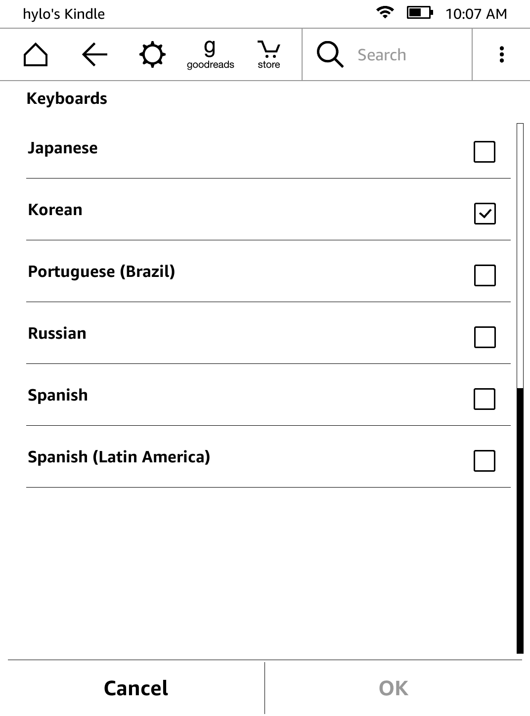Enable the Japanese keyboard checkbox

(x=485, y=152)
